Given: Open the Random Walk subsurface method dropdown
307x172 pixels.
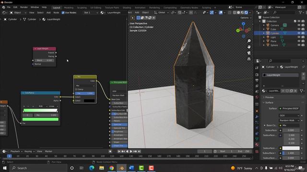Looking at the screenshot, I should pos(289,120).
